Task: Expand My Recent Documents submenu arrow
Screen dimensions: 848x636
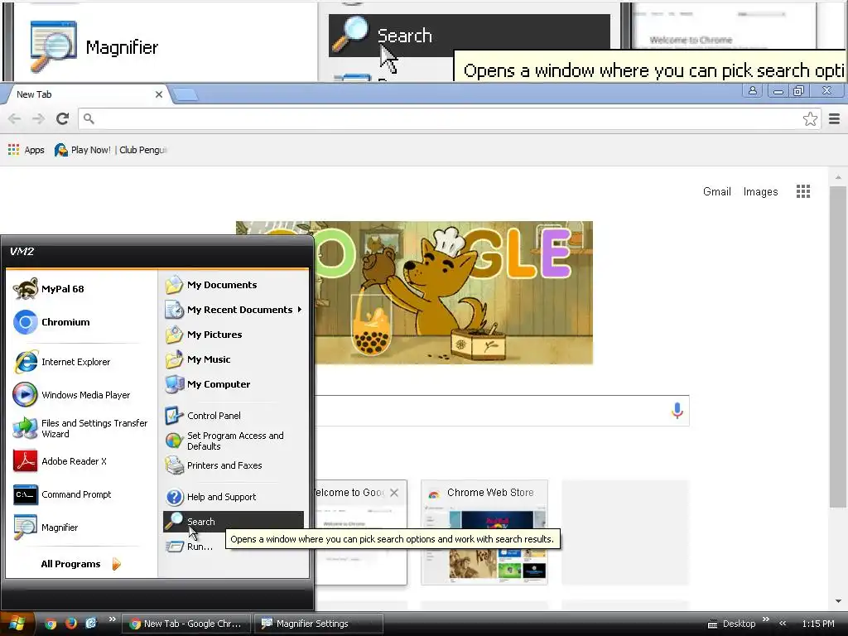Action: coord(299,310)
